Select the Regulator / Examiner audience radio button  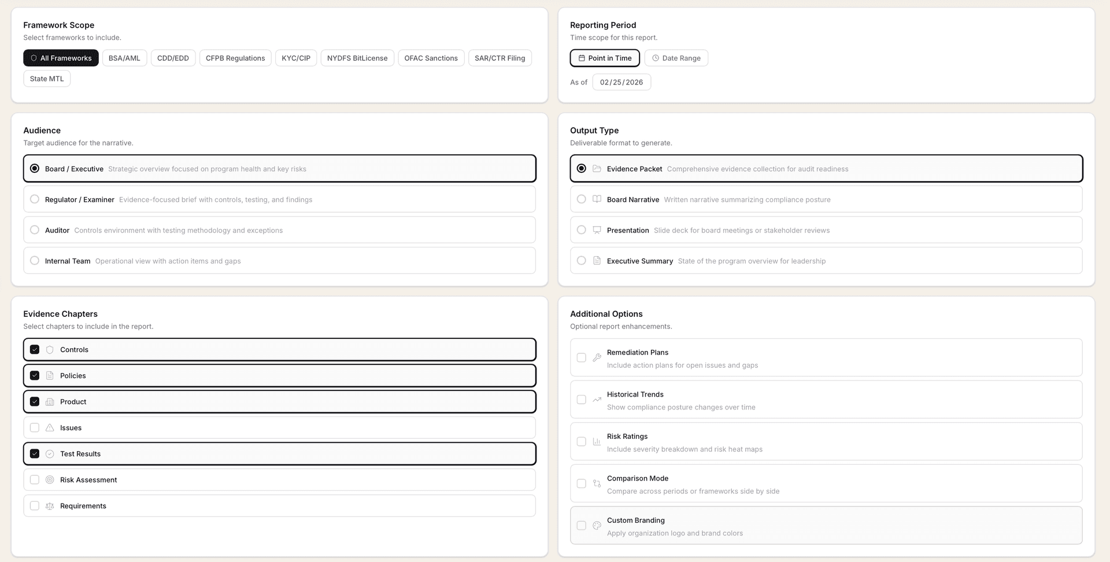[35, 199]
